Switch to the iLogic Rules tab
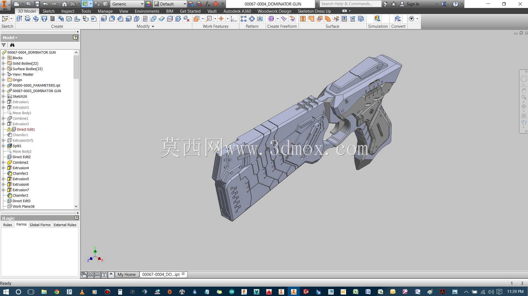 coord(7,225)
